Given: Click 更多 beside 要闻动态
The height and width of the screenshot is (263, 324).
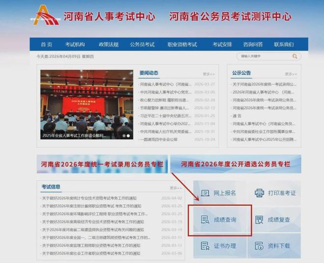Looking at the screenshot, I should 209,74.
